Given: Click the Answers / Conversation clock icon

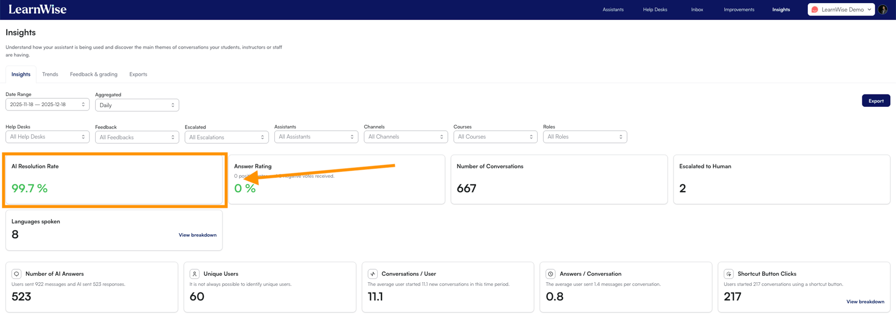Looking at the screenshot, I should [550, 274].
